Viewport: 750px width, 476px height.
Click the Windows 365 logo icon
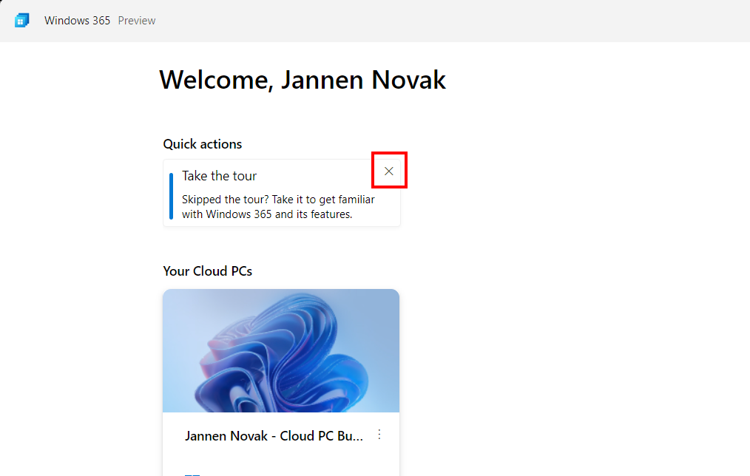click(21, 21)
